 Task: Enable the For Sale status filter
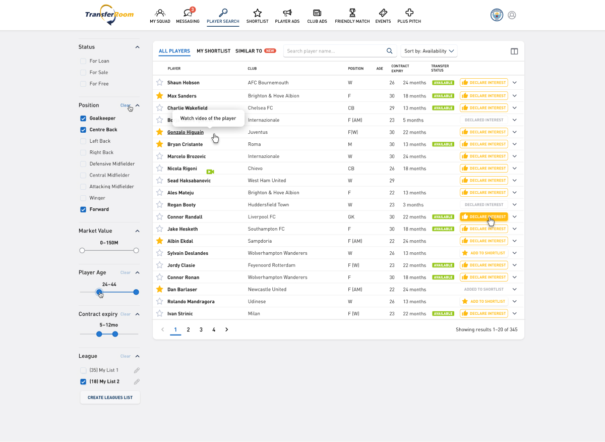click(83, 73)
